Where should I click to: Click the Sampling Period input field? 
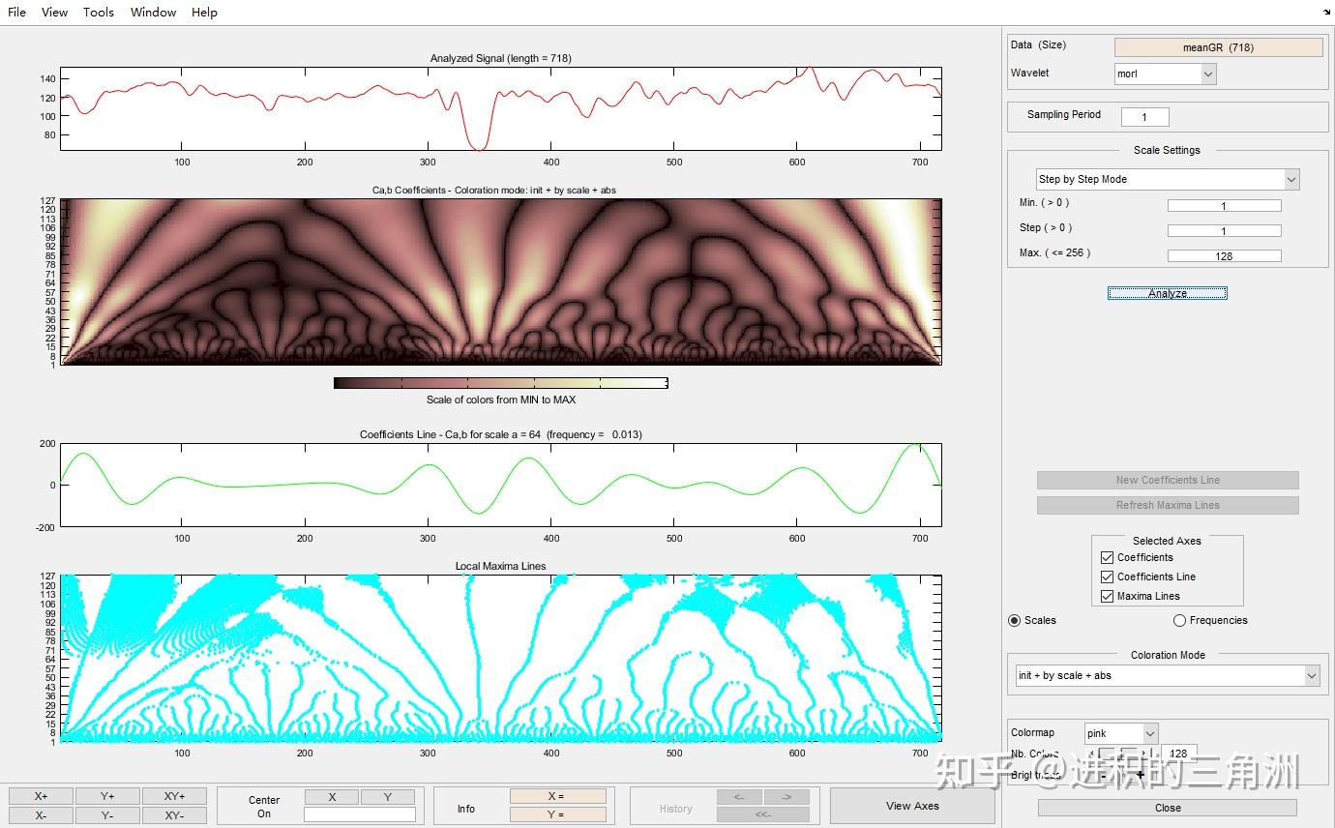click(1144, 117)
